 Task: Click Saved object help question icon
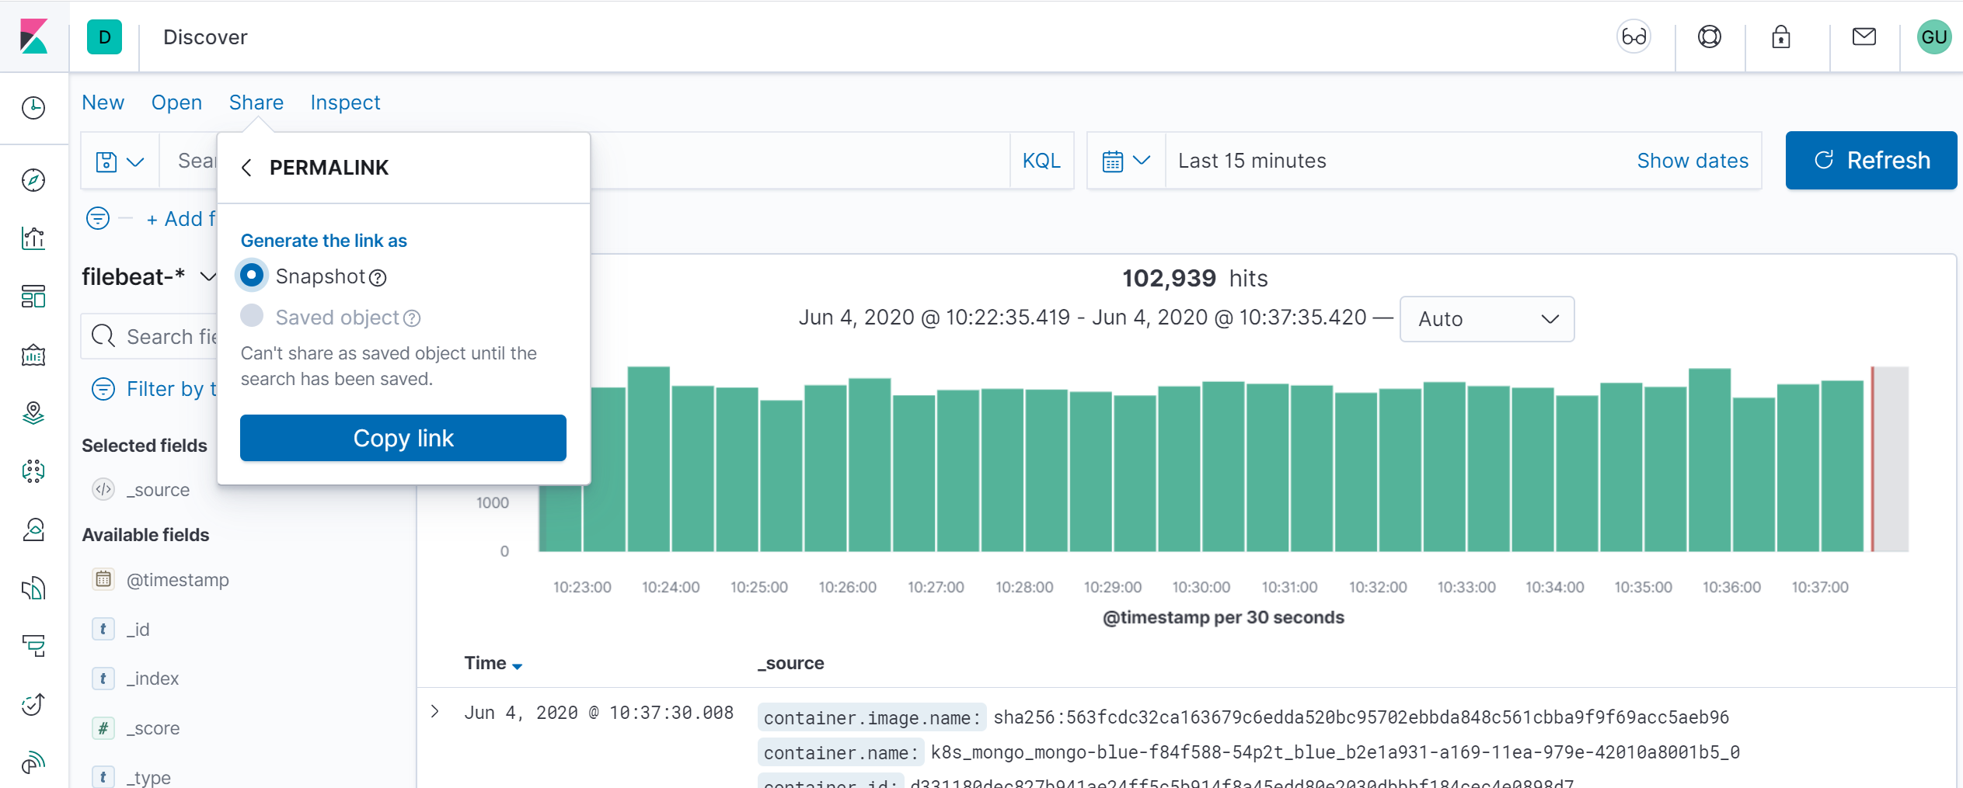(412, 318)
